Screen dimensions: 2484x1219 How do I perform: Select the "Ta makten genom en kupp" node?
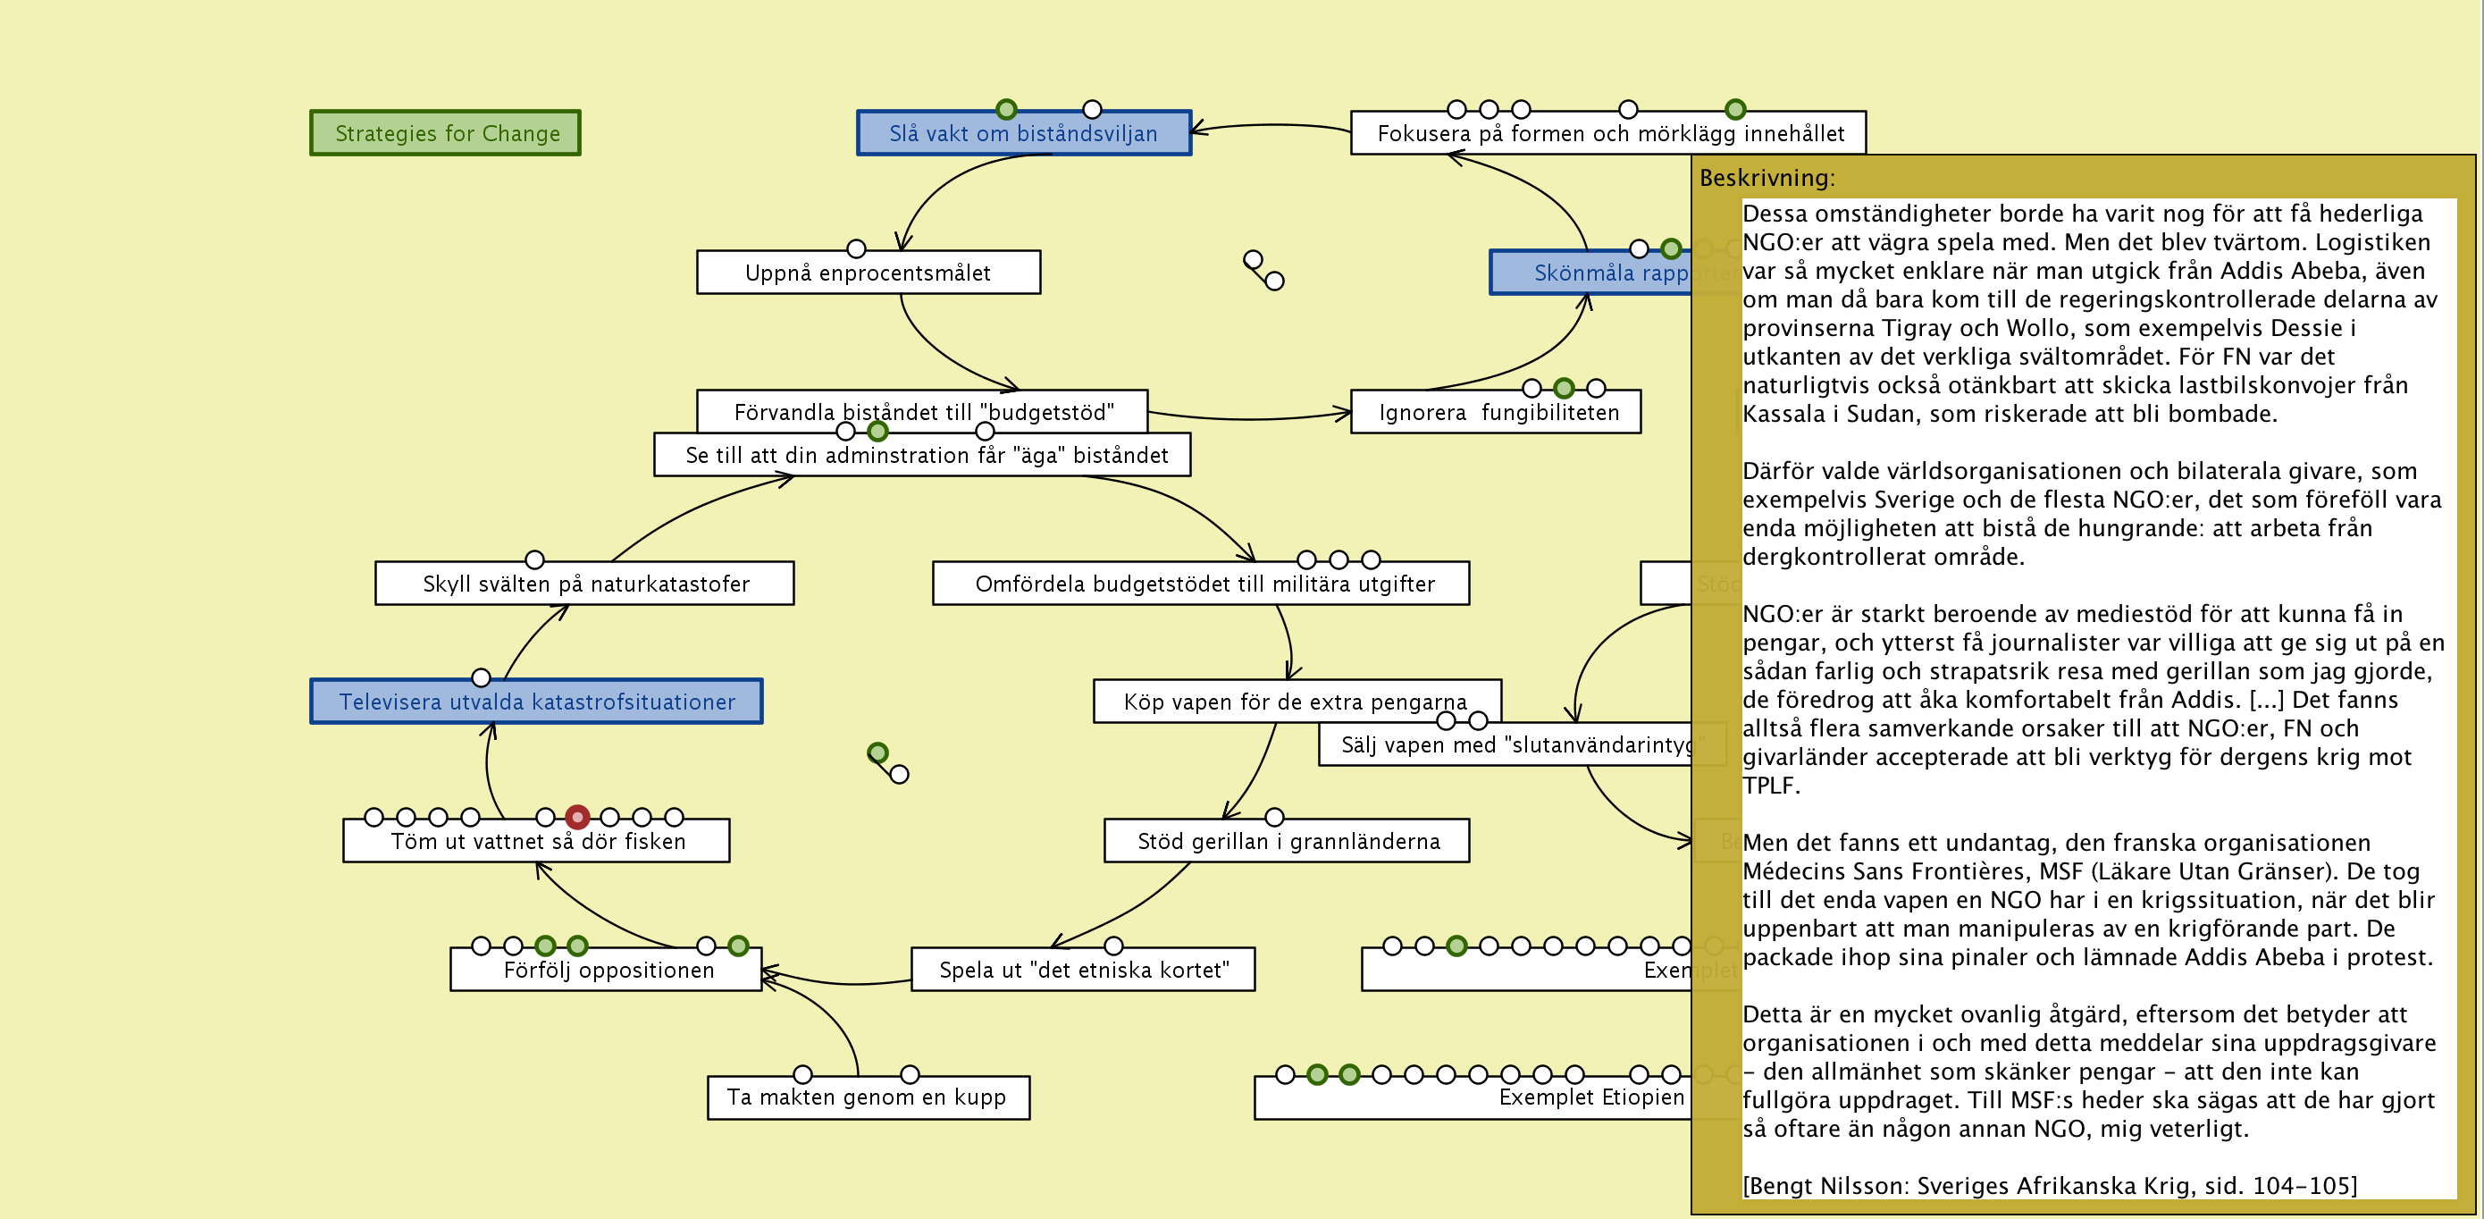(866, 1097)
